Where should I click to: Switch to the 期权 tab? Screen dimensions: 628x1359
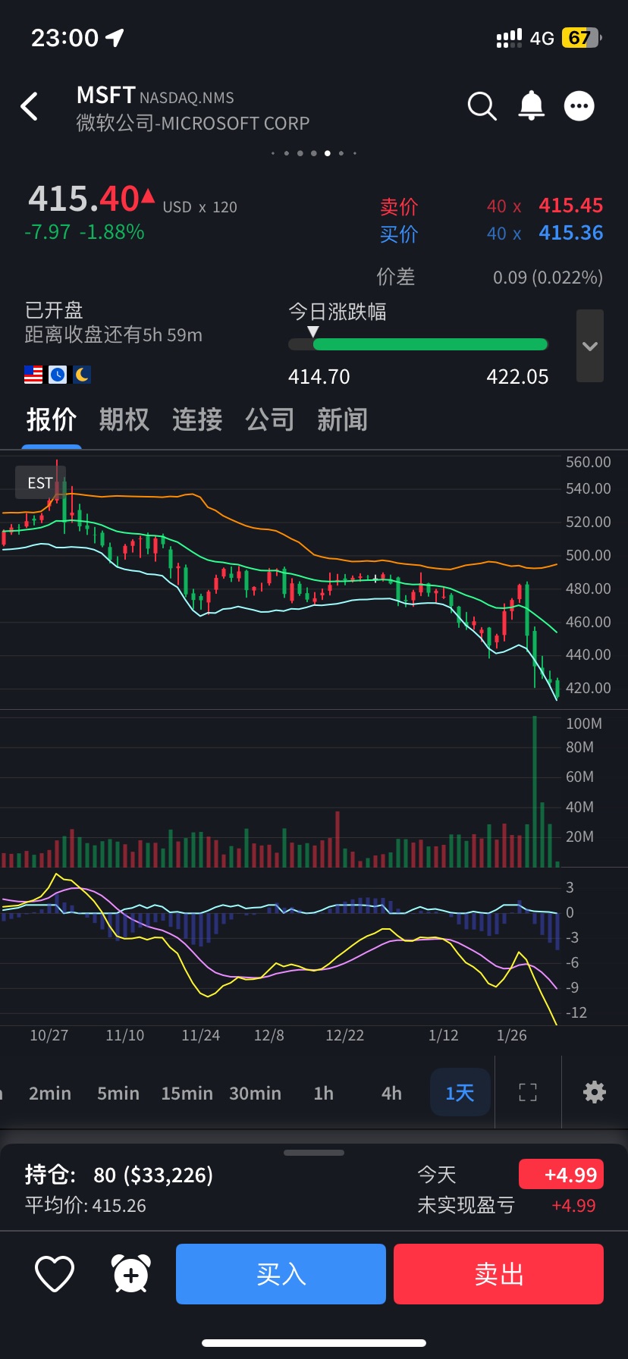pyautogui.click(x=124, y=419)
